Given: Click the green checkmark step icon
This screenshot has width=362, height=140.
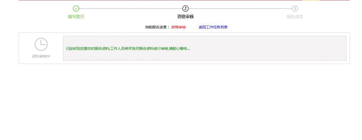Looking at the screenshot, I should [76, 8].
